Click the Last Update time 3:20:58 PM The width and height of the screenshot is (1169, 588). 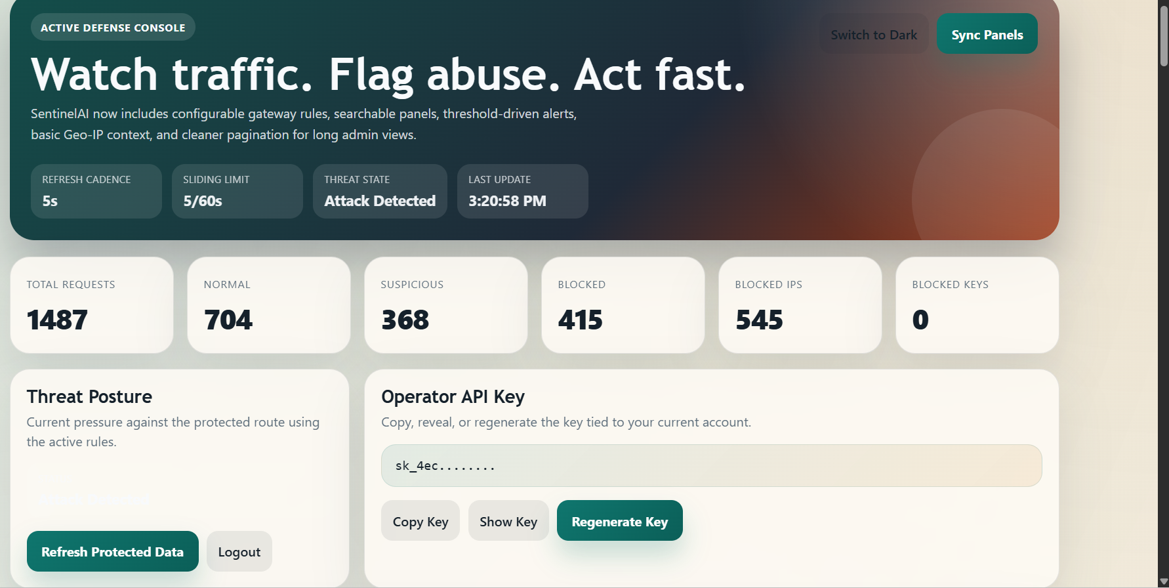507,201
